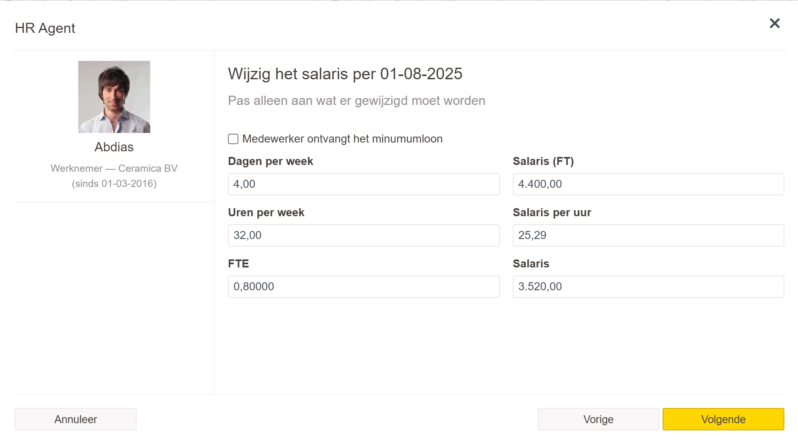The image size is (798, 446).
Task: Focus the FTE field showing 0,80000
Action: [363, 287]
